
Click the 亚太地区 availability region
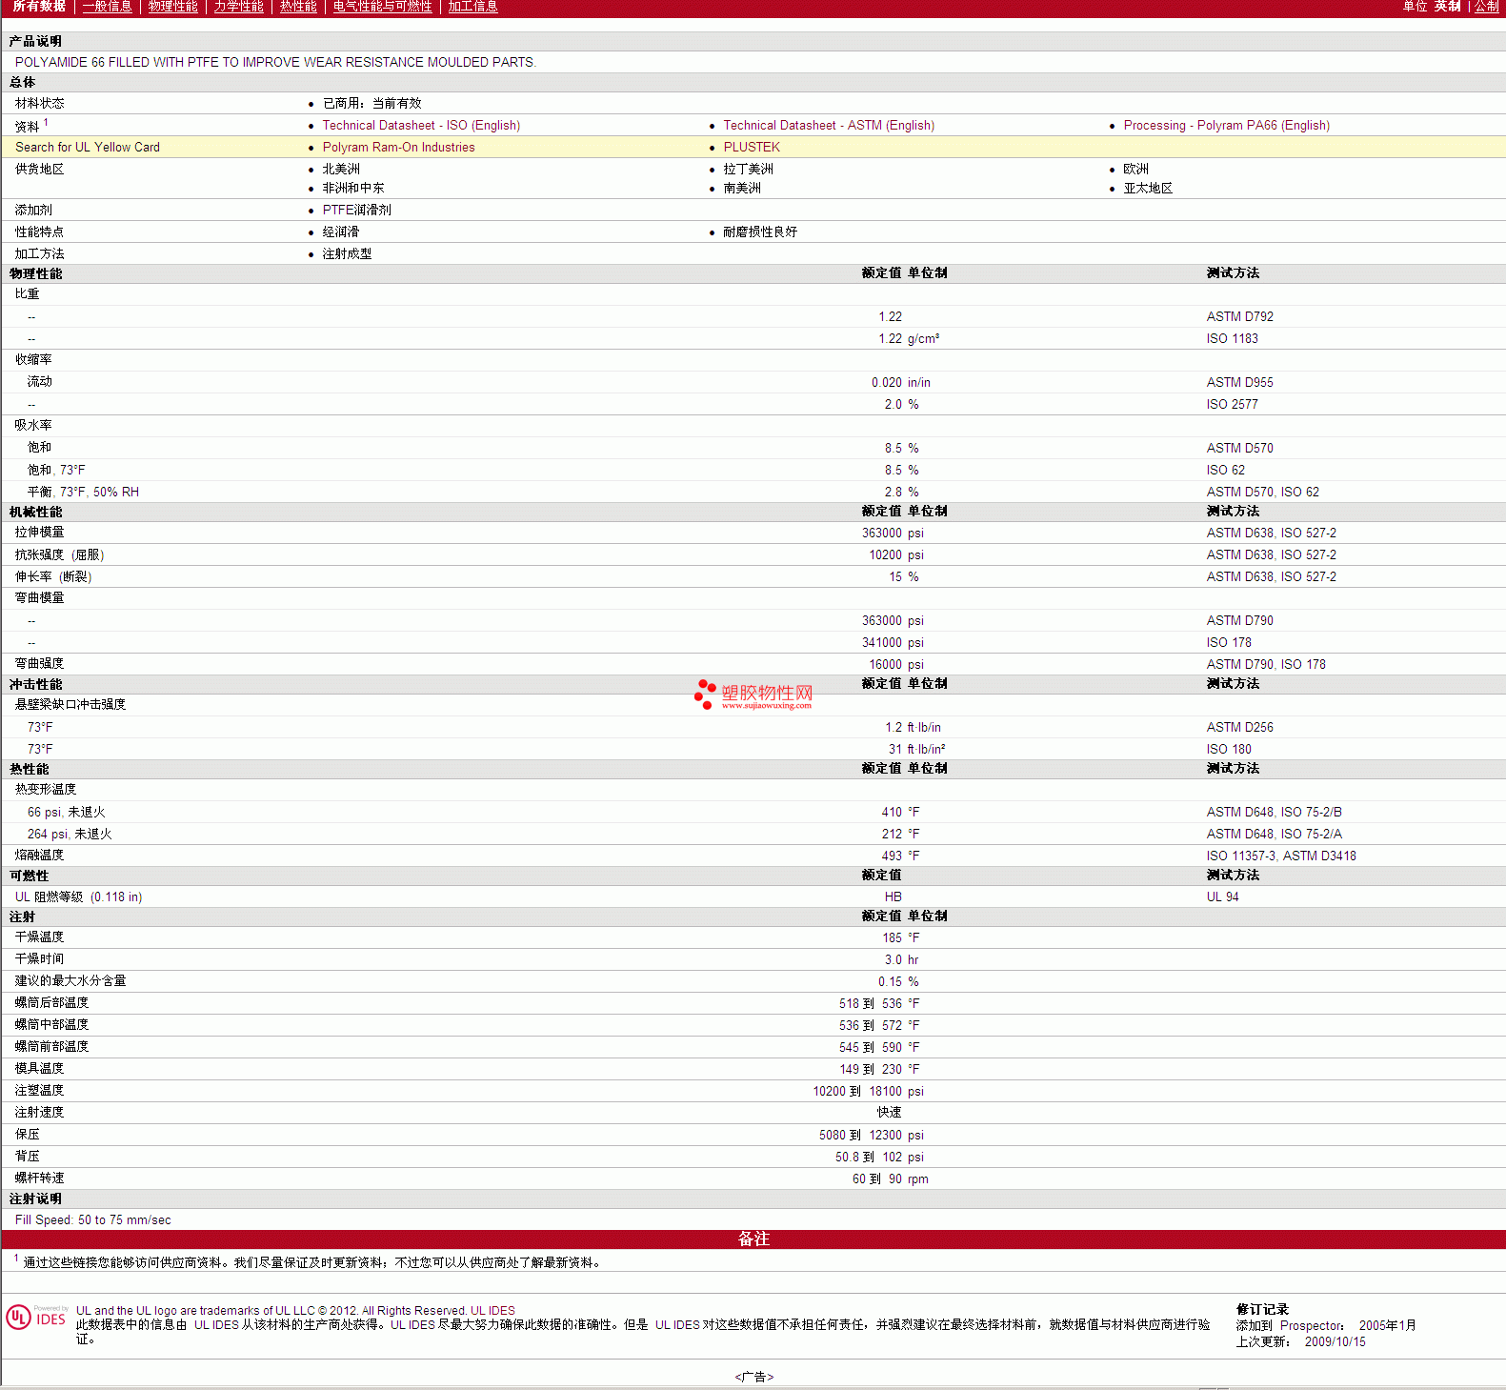pyautogui.click(x=1148, y=189)
